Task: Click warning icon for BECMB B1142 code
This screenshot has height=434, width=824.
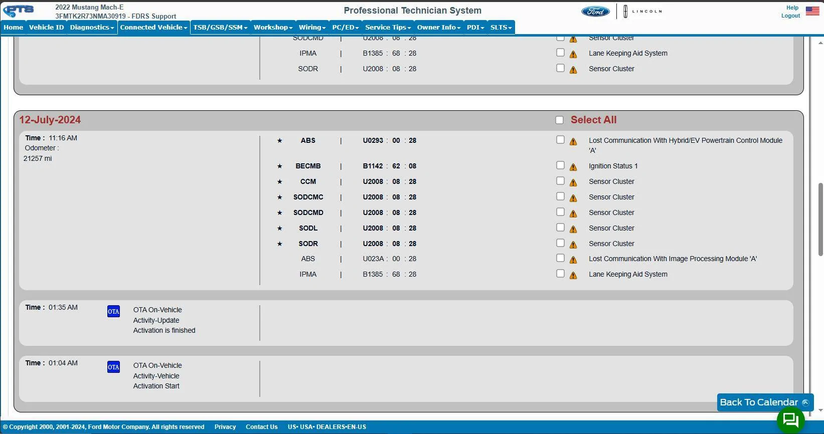Action: click(573, 167)
